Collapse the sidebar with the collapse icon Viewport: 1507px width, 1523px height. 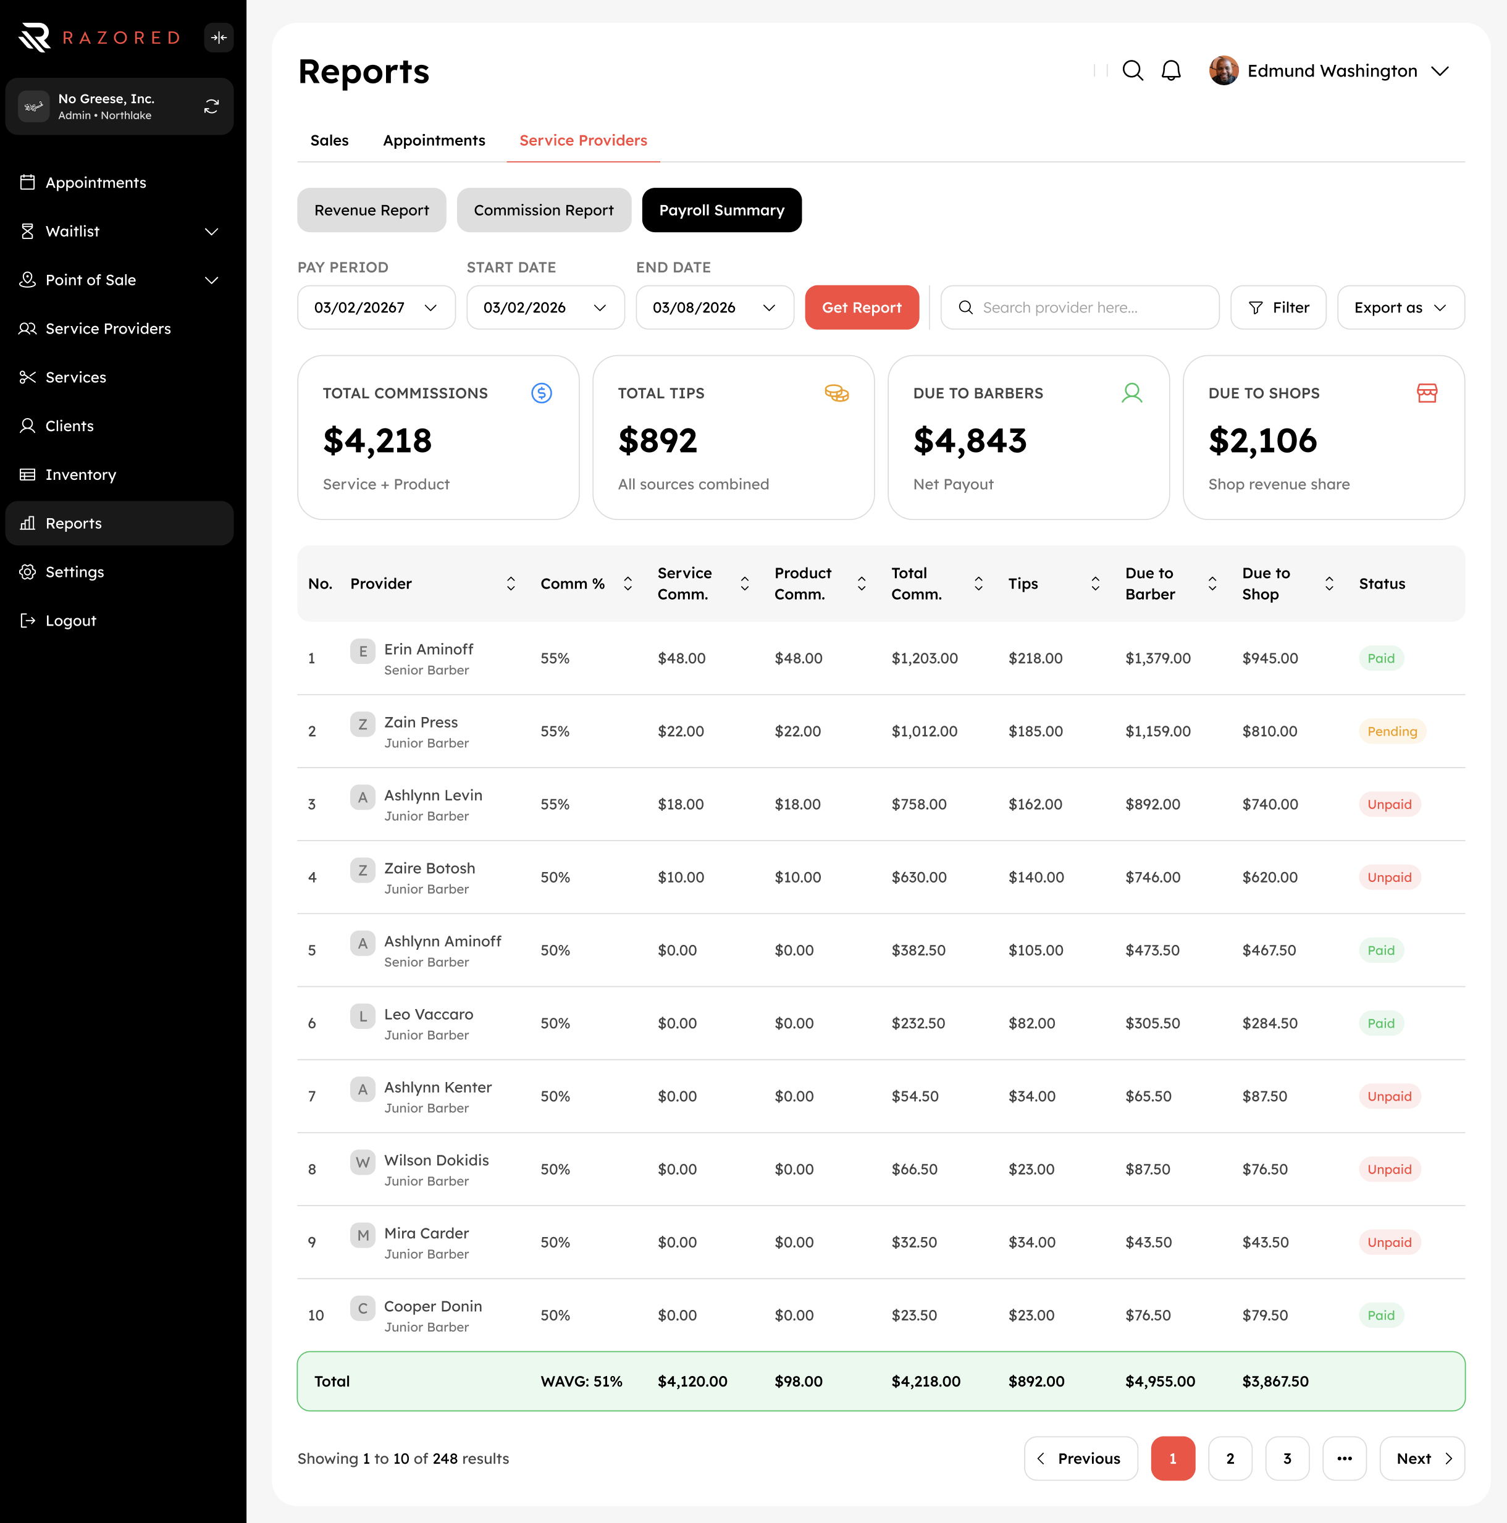218,37
